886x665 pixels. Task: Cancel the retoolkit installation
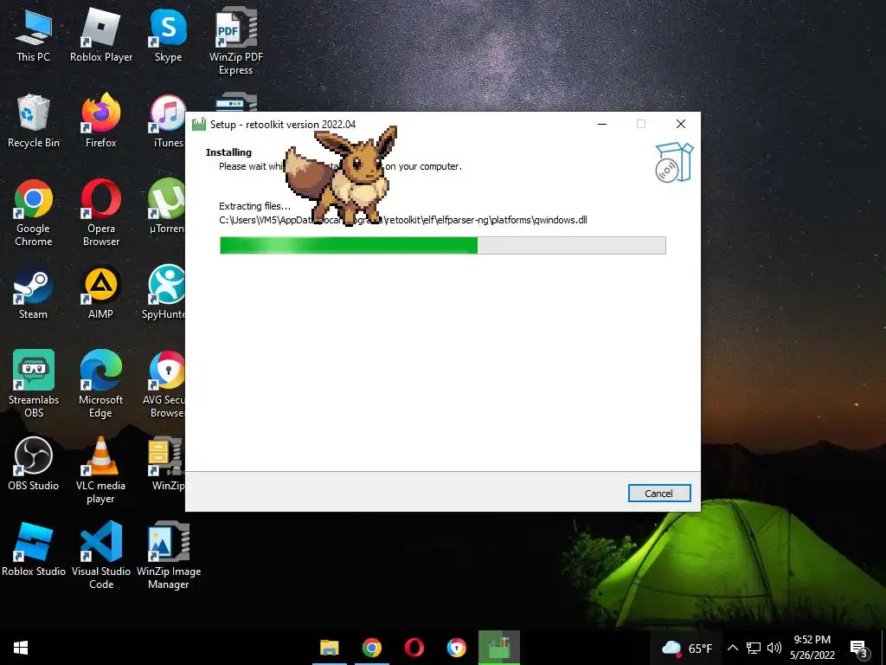658,493
